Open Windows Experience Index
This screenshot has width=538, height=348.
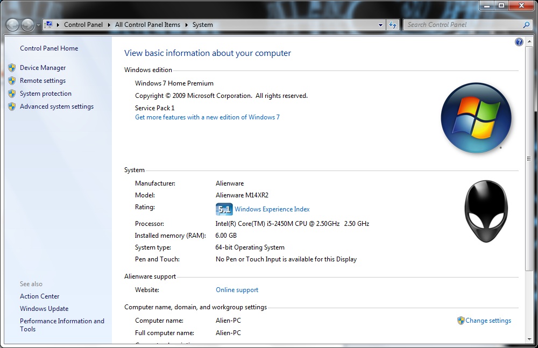pyautogui.click(x=272, y=209)
